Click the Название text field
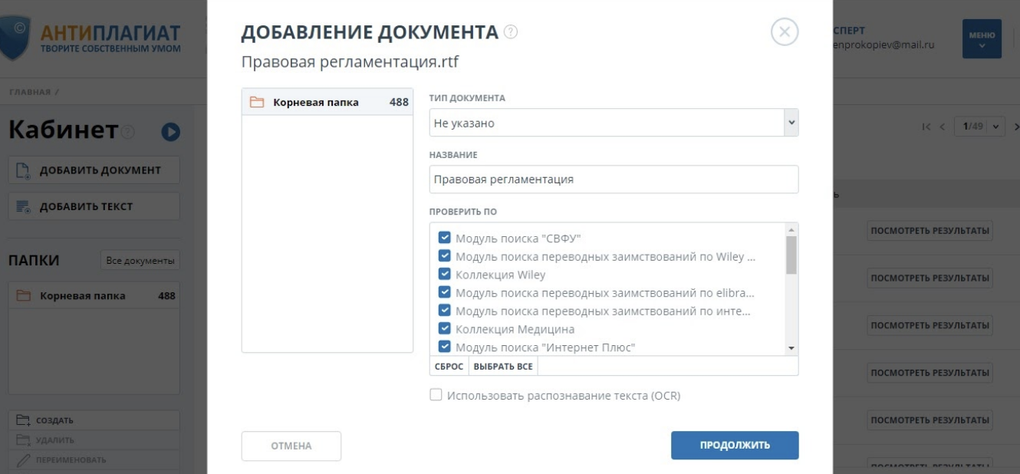Viewport: 1020px width, 474px height. (x=614, y=179)
